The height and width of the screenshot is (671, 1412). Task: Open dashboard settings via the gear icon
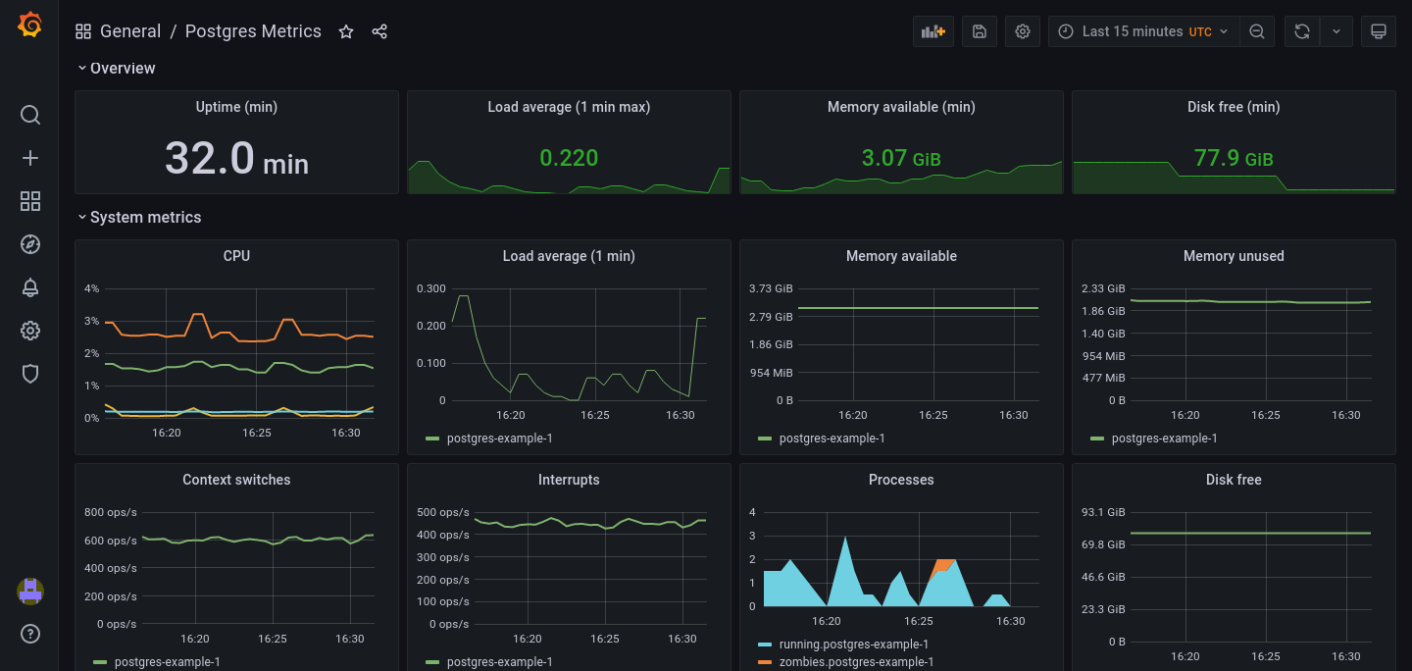point(1022,30)
